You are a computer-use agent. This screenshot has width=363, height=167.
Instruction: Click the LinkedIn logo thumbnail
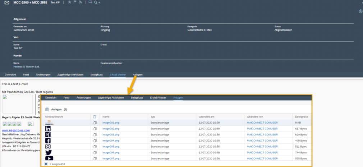[x=48, y=128]
